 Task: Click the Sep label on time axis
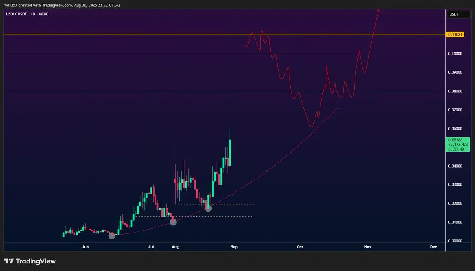234,247
